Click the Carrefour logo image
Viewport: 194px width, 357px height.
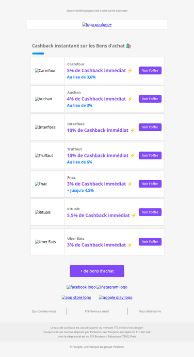[x=46, y=71]
